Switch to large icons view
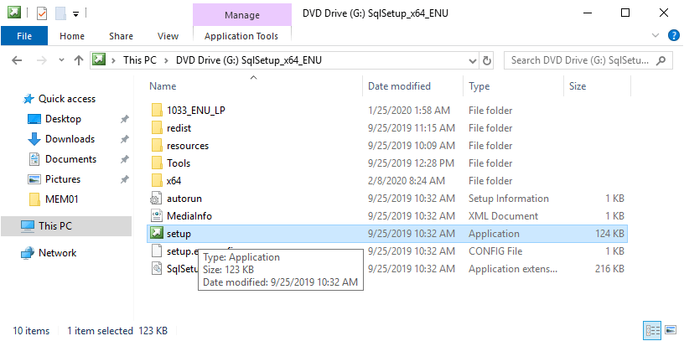This screenshot has height=341, width=684. (x=669, y=329)
